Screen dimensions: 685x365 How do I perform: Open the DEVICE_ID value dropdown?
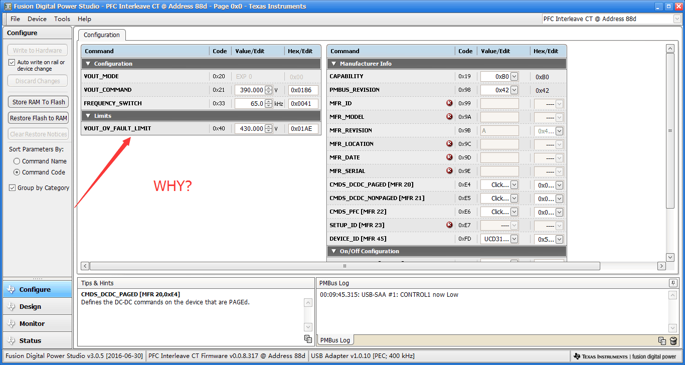pos(514,239)
